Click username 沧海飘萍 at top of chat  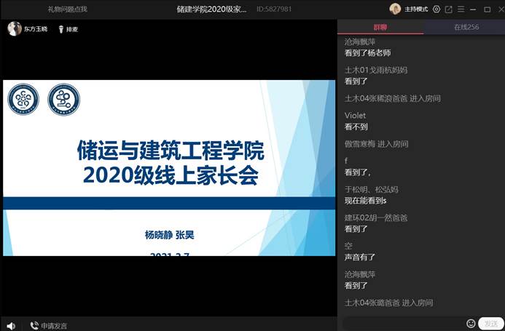(x=360, y=42)
